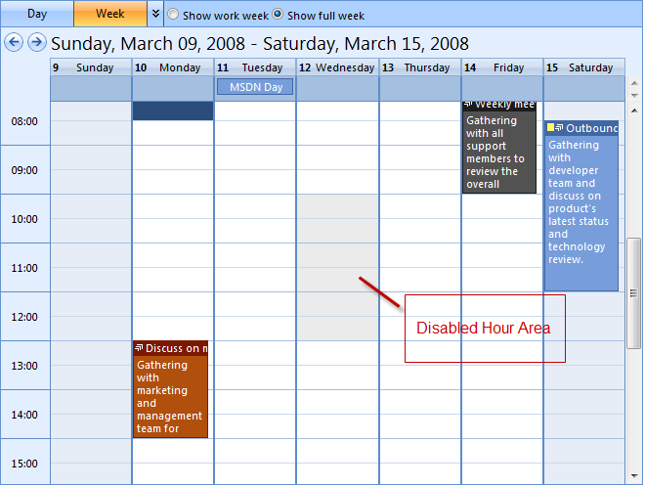The height and width of the screenshot is (487, 645).
Task: Select Show work week radio option
Action: tap(173, 16)
